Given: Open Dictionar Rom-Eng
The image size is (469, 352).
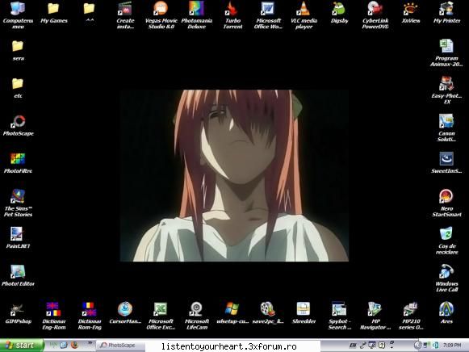Looking at the screenshot, I should (x=90, y=316).
